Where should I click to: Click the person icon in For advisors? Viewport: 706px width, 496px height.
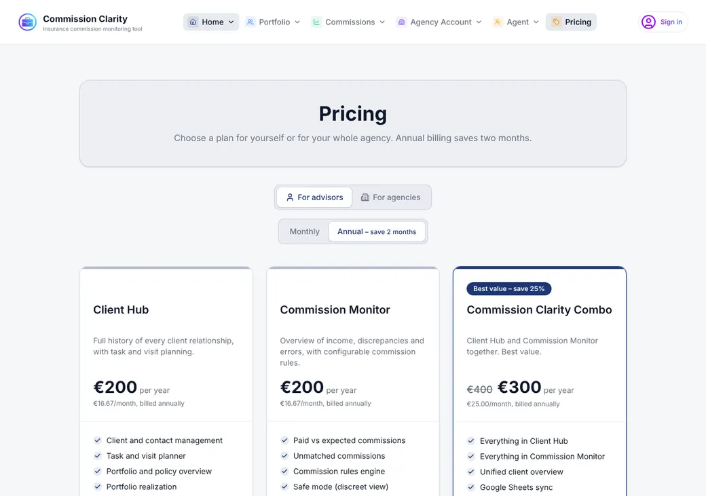(x=290, y=197)
